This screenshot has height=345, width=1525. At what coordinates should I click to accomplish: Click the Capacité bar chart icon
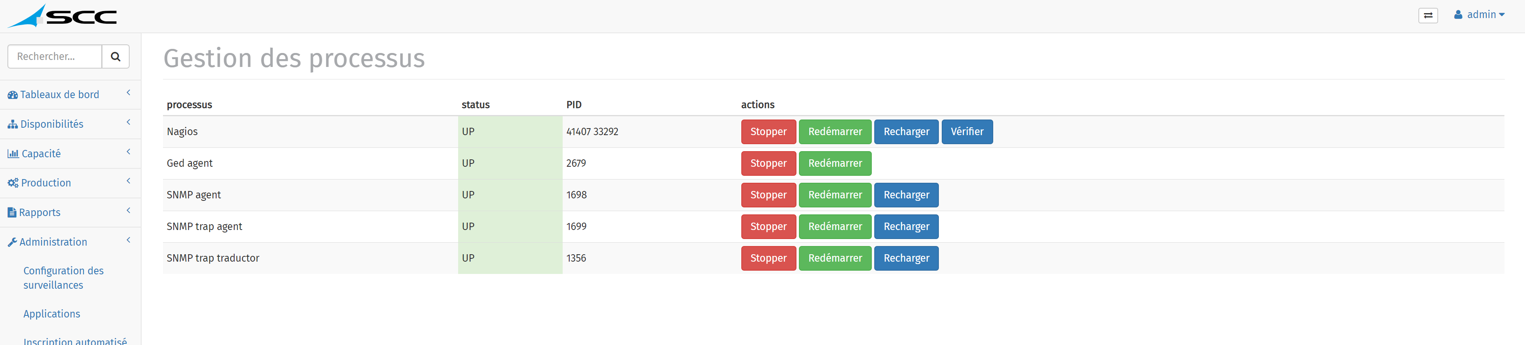13,154
